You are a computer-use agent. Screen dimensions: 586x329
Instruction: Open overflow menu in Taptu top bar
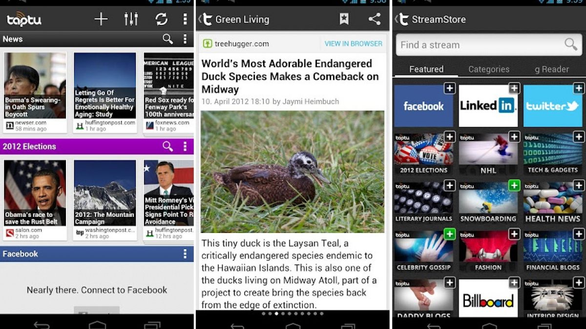185,19
